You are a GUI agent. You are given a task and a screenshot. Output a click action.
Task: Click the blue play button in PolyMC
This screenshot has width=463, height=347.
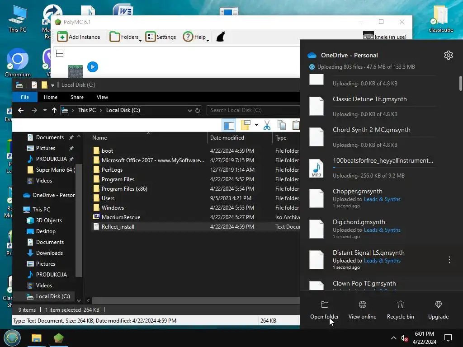click(x=92, y=67)
